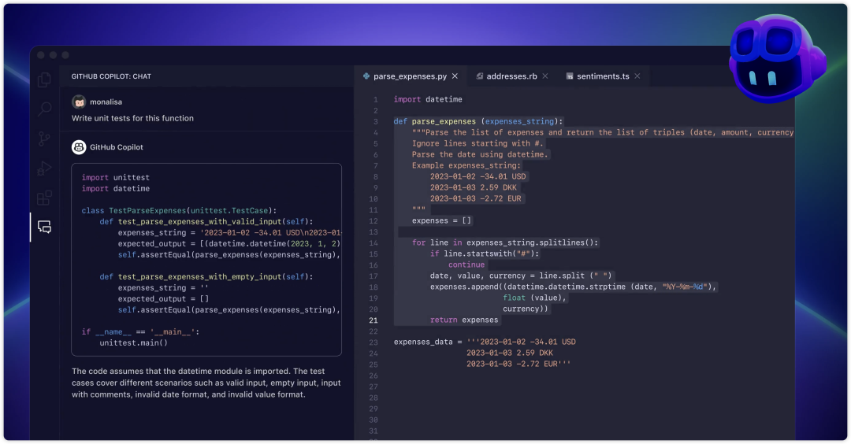Click 'if line.startswith("#"):' line
The image size is (851, 444).
pos(485,253)
